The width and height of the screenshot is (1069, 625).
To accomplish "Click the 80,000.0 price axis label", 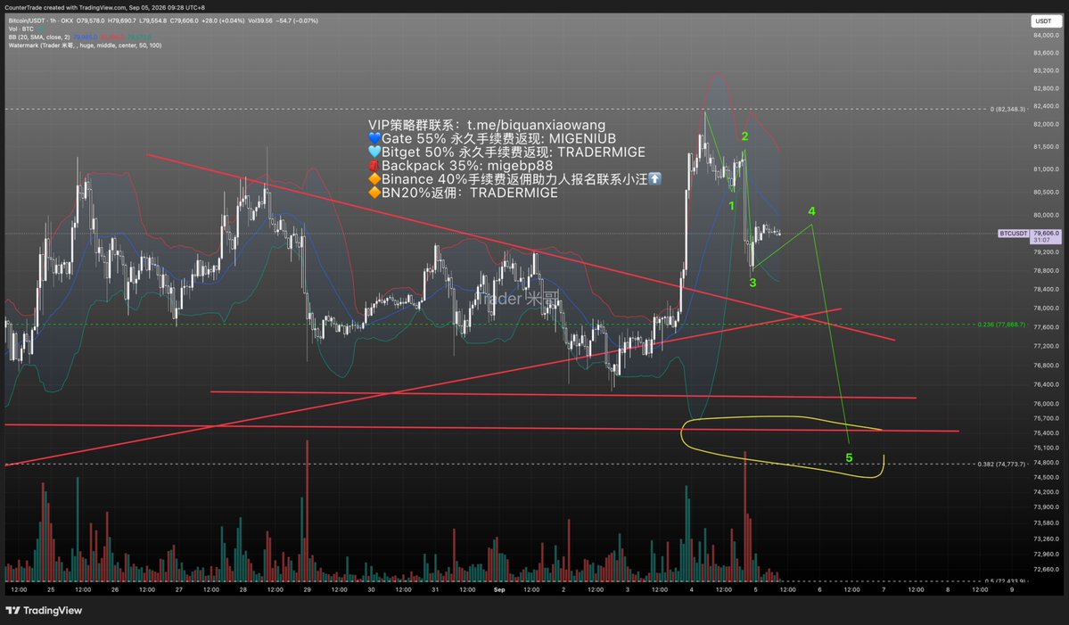I will pyautogui.click(x=1046, y=215).
